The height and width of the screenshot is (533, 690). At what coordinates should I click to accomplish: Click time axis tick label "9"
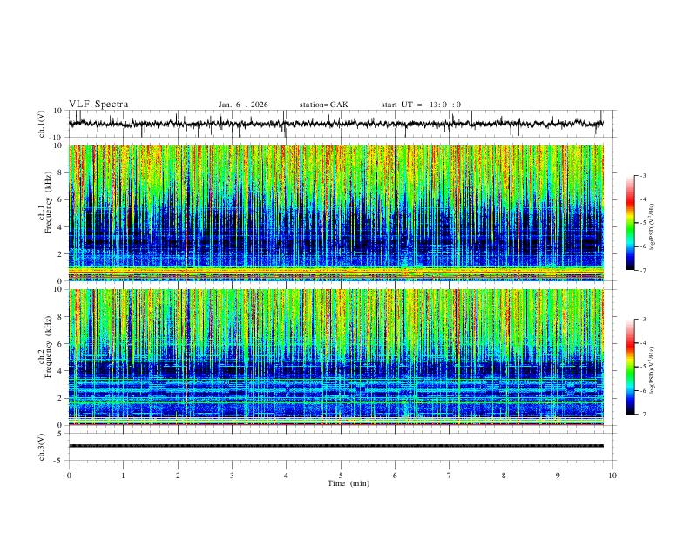558,476
